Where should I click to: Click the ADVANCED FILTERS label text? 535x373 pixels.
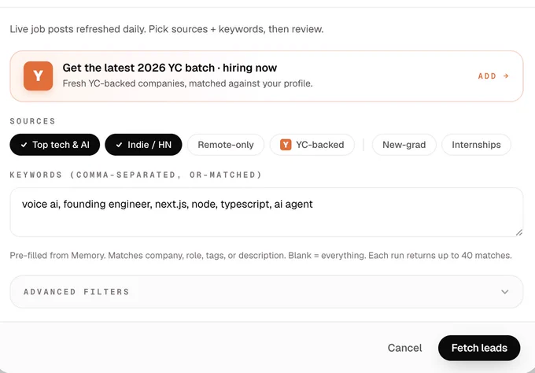[76, 292]
